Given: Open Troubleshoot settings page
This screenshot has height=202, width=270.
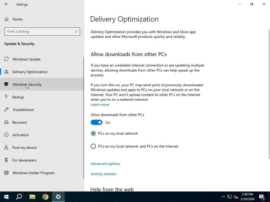Looking at the screenshot, I should pos(42,110).
